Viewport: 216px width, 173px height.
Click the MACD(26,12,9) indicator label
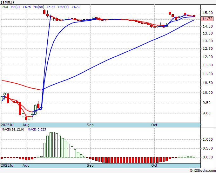pos(13,130)
